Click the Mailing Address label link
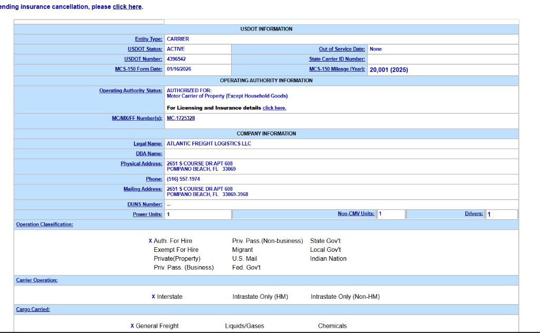Image resolution: width=540 pixels, height=333 pixels. [x=142, y=189]
